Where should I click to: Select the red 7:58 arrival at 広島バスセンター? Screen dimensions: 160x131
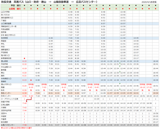pyautogui.click(x=24, y=125)
